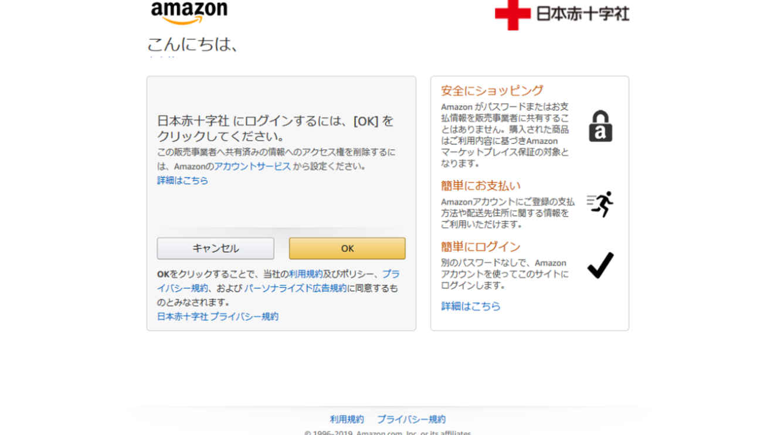Click the red cross emblem
Viewport: 774px width, 435px height.
pyautogui.click(x=512, y=15)
